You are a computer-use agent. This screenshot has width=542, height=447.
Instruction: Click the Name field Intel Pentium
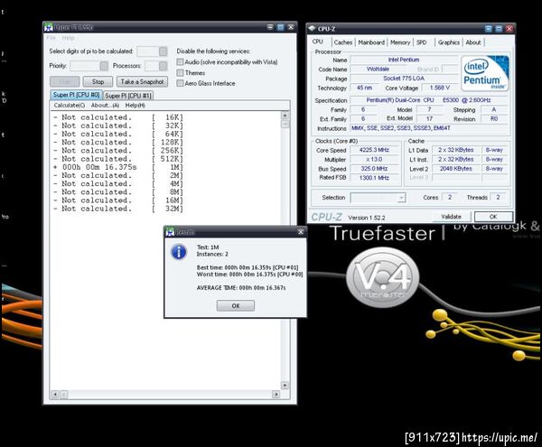click(x=404, y=60)
